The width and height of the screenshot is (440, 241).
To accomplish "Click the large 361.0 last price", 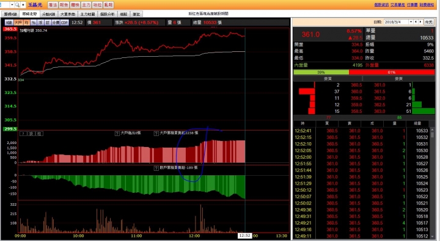I will click(x=310, y=34).
